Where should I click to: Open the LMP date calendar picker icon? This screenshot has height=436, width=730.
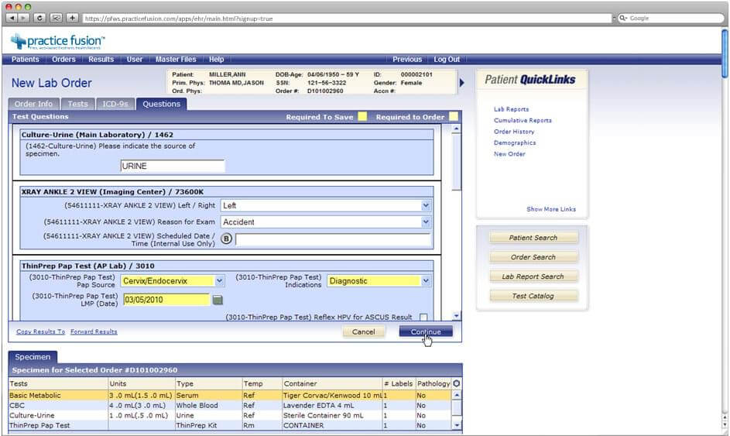[x=218, y=300]
